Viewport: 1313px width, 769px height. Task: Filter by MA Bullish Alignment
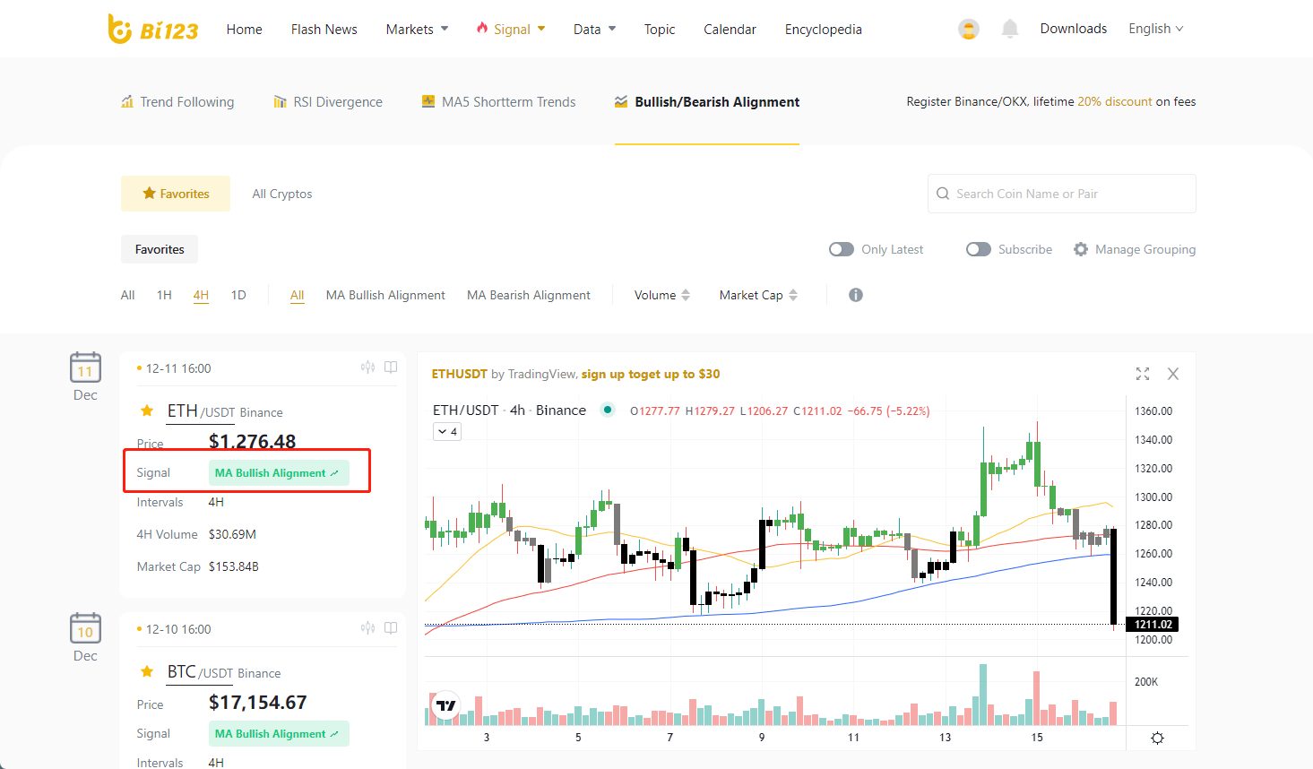[x=385, y=295]
